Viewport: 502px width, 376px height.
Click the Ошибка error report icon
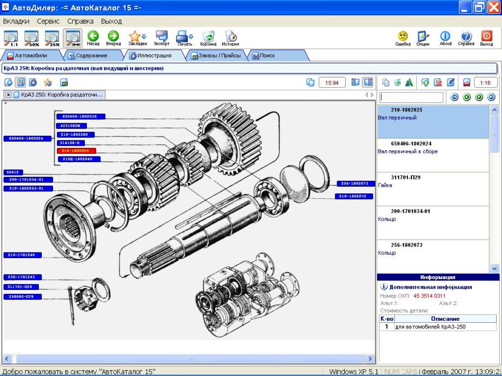pos(403,38)
